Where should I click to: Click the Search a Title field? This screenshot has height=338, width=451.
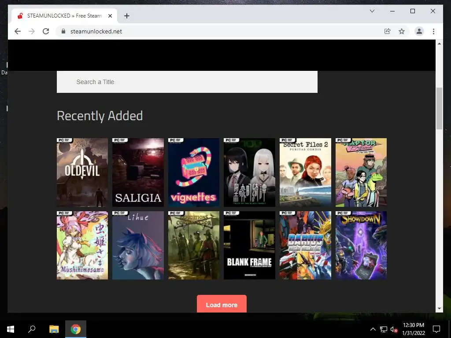click(187, 82)
